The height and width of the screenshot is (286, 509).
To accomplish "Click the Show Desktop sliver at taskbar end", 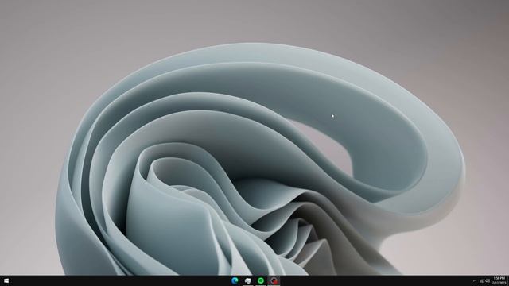I will pos(508,280).
